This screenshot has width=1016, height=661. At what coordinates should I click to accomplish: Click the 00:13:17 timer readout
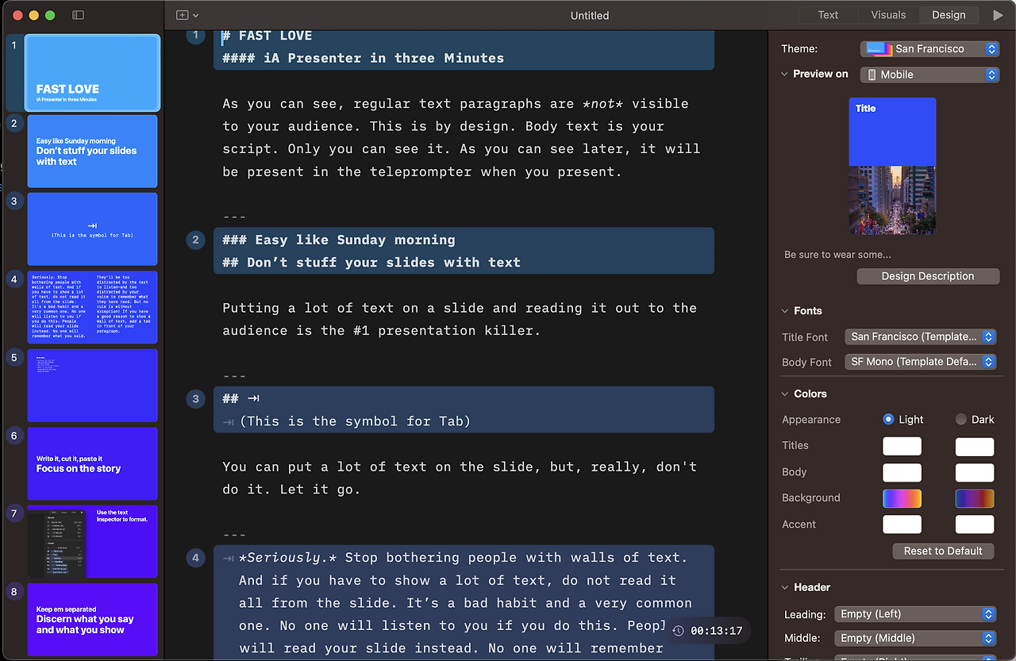(716, 631)
